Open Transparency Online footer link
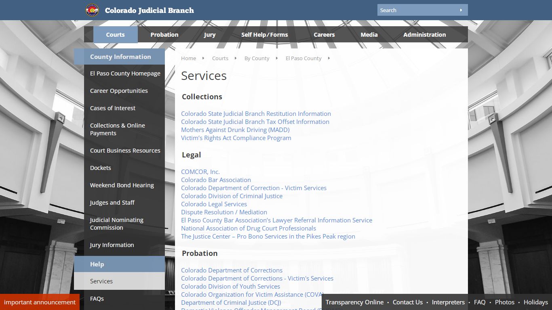This screenshot has width=552, height=310. (x=354, y=302)
